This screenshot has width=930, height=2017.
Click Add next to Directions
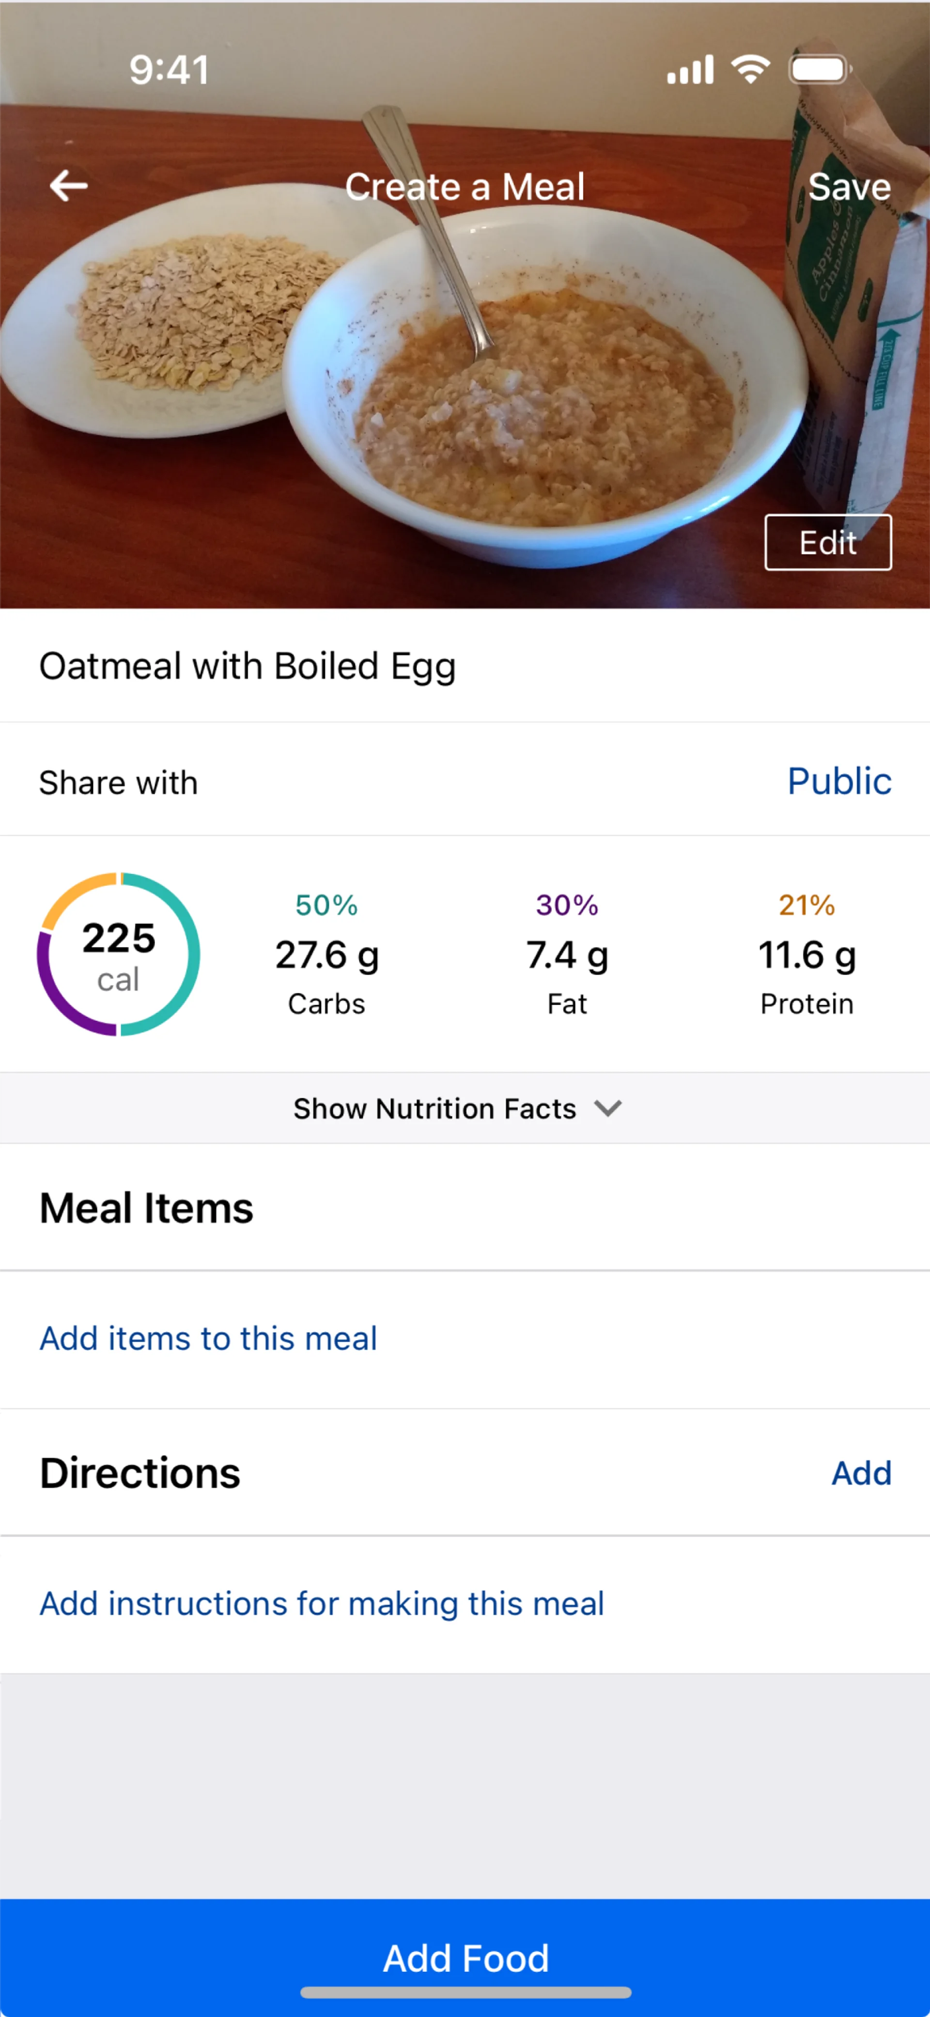[860, 1473]
